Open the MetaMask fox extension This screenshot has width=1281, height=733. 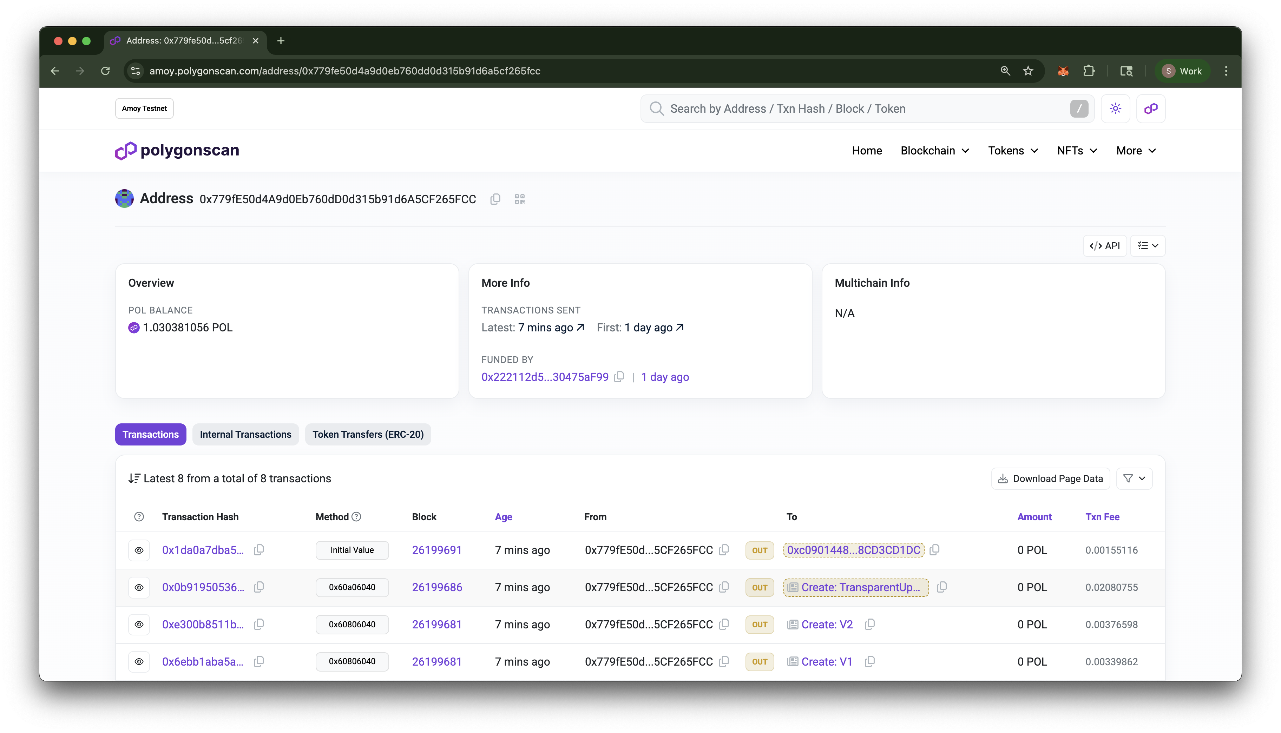[x=1063, y=71]
